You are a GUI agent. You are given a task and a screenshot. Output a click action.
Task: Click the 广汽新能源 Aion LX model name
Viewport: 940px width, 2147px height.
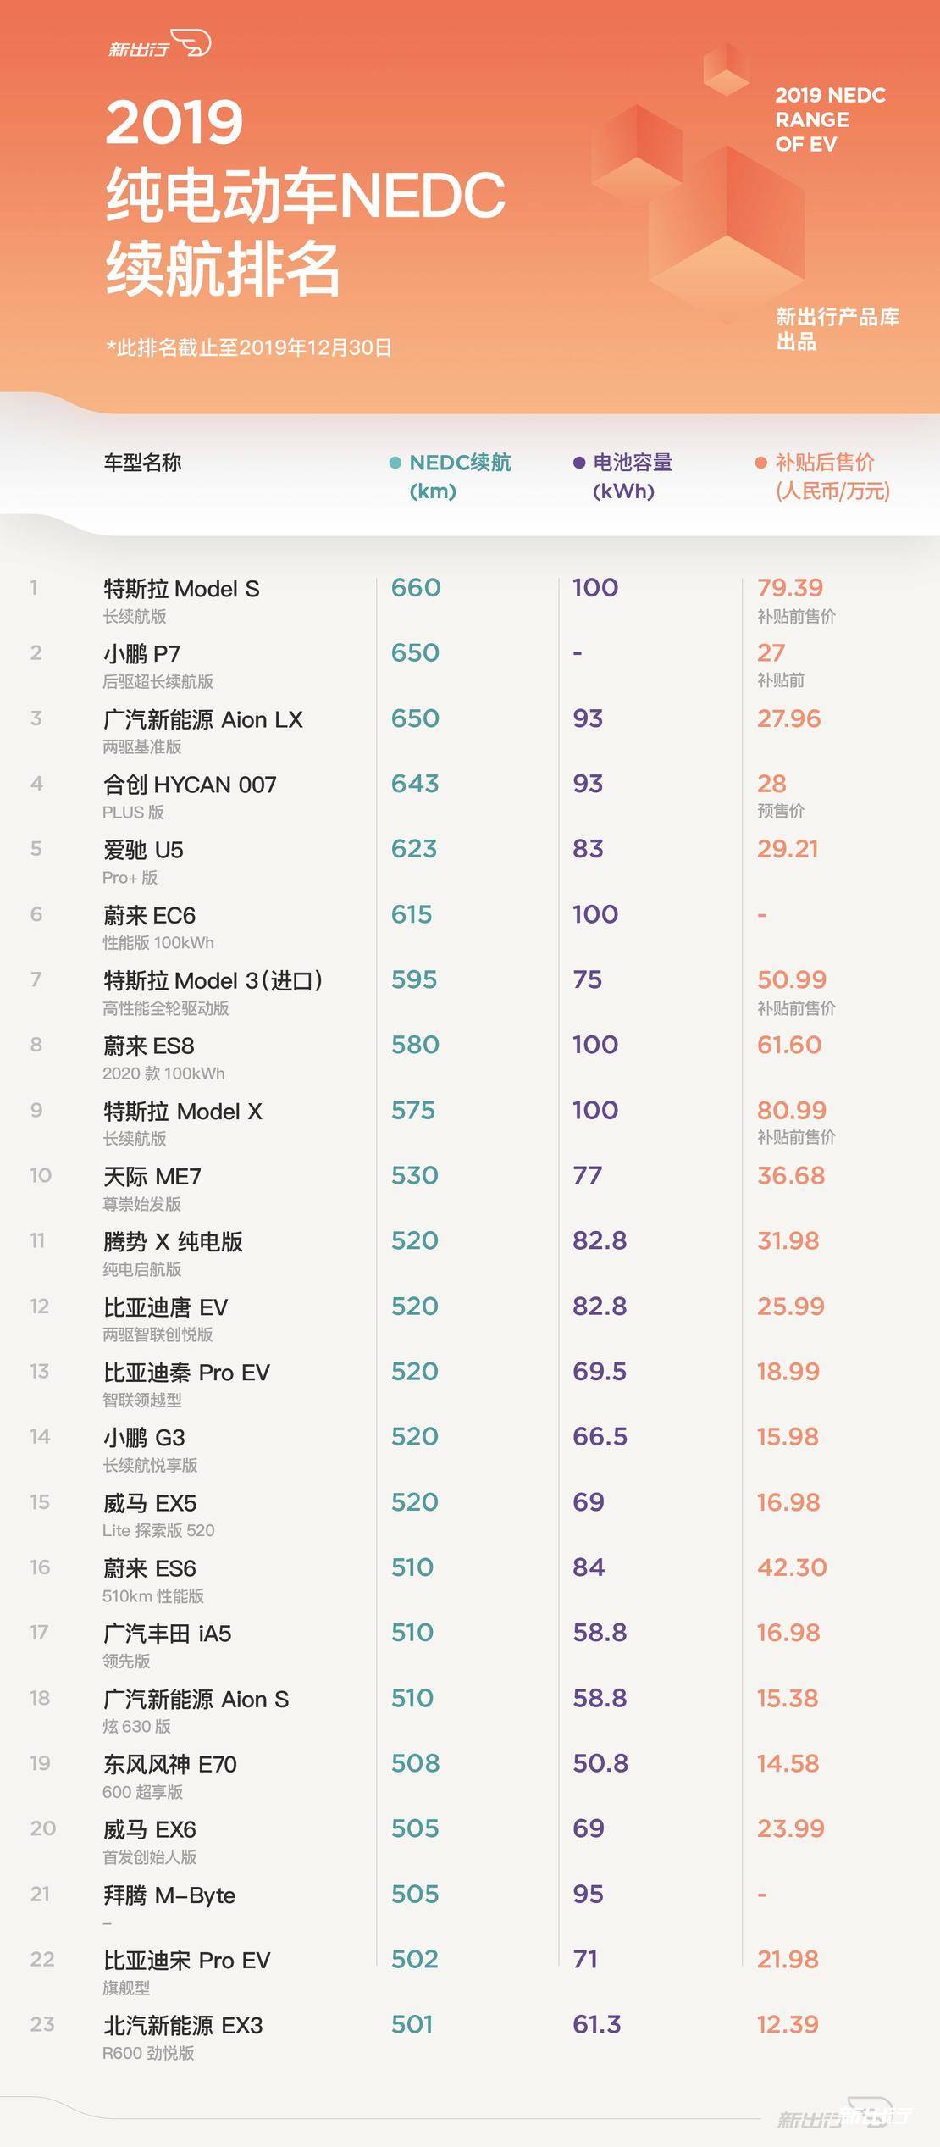pyautogui.click(x=202, y=719)
